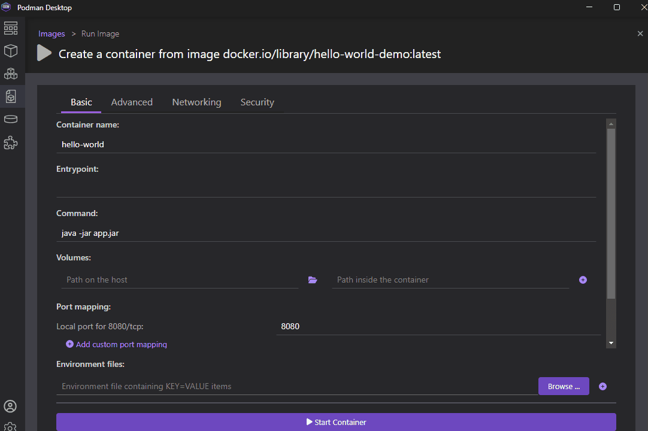Image resolution: width=648 pixels, height=431 pixels.
Task: Switch to the Networking tab
Action: point(196,102)
